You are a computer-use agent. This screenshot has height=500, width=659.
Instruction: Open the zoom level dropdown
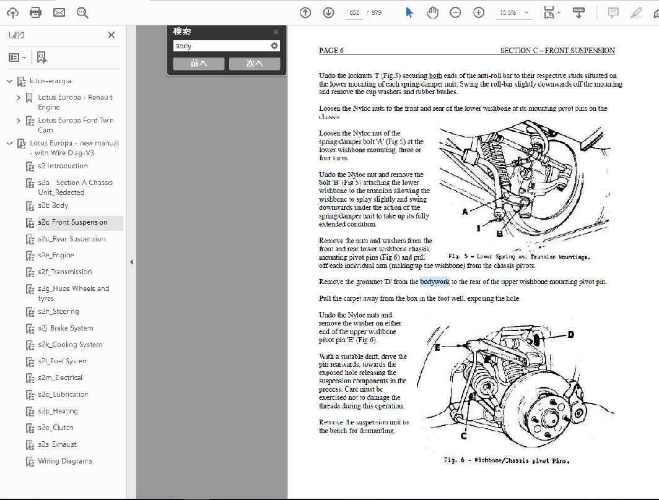(526, 12)
